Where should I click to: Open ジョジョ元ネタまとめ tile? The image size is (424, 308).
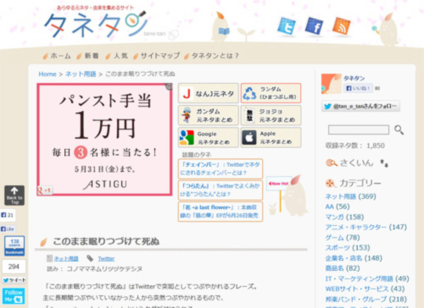pyautogui.click(x=271, y=115)
